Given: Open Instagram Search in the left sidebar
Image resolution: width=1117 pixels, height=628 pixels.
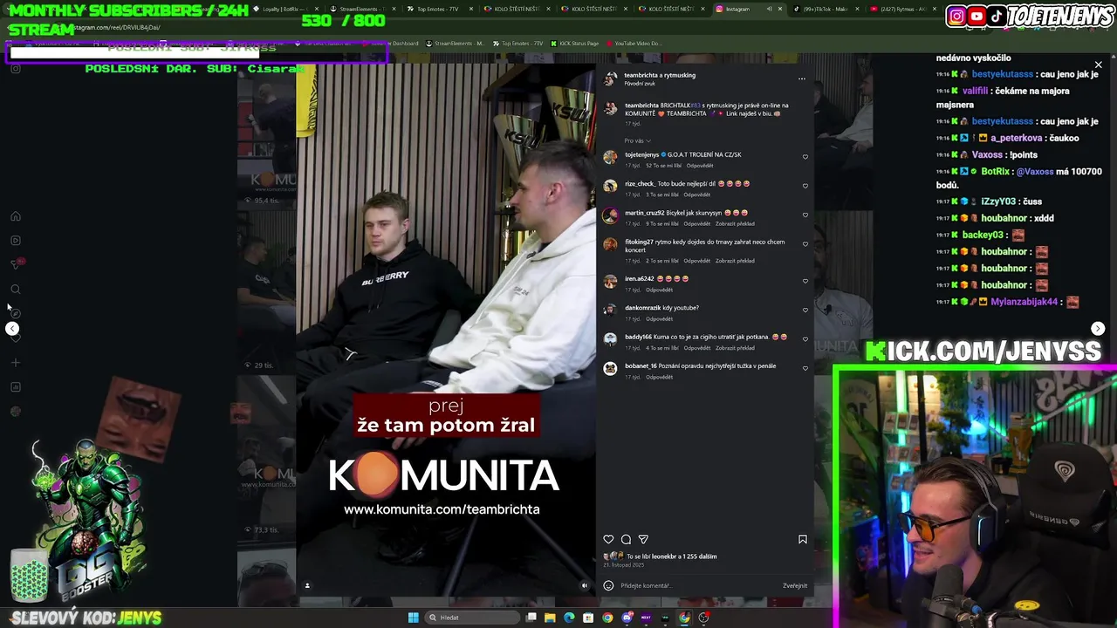Looking at the screenshot, I should tap(15, 290).
